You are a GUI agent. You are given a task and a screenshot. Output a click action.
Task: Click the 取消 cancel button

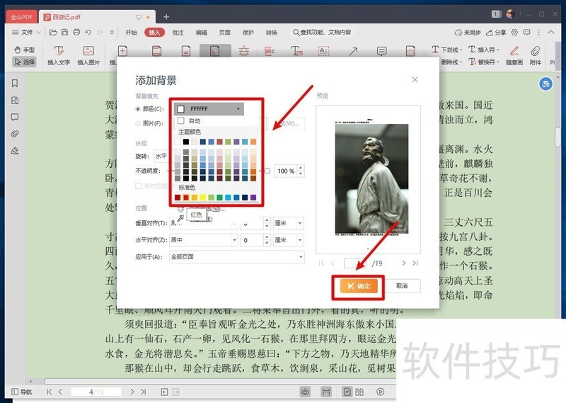point(401,286)
